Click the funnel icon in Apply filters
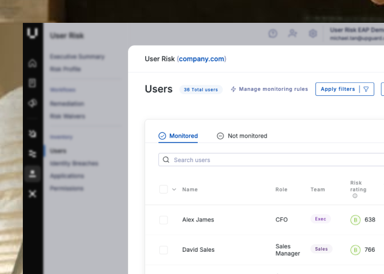This screenshot has width=384, height=274. (366, 89)
